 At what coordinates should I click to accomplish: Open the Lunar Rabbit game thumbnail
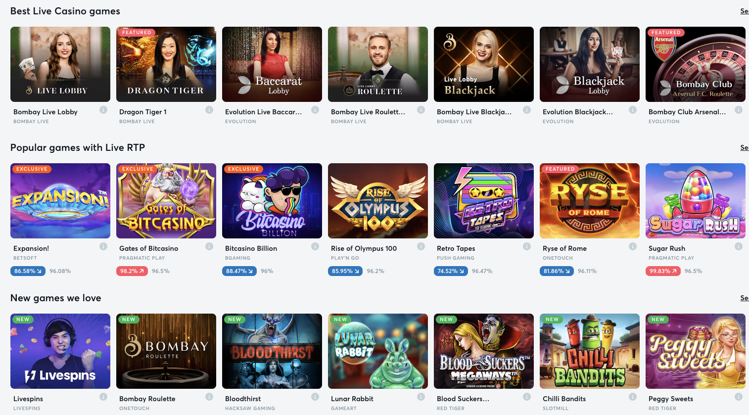[x=378, y=351]
